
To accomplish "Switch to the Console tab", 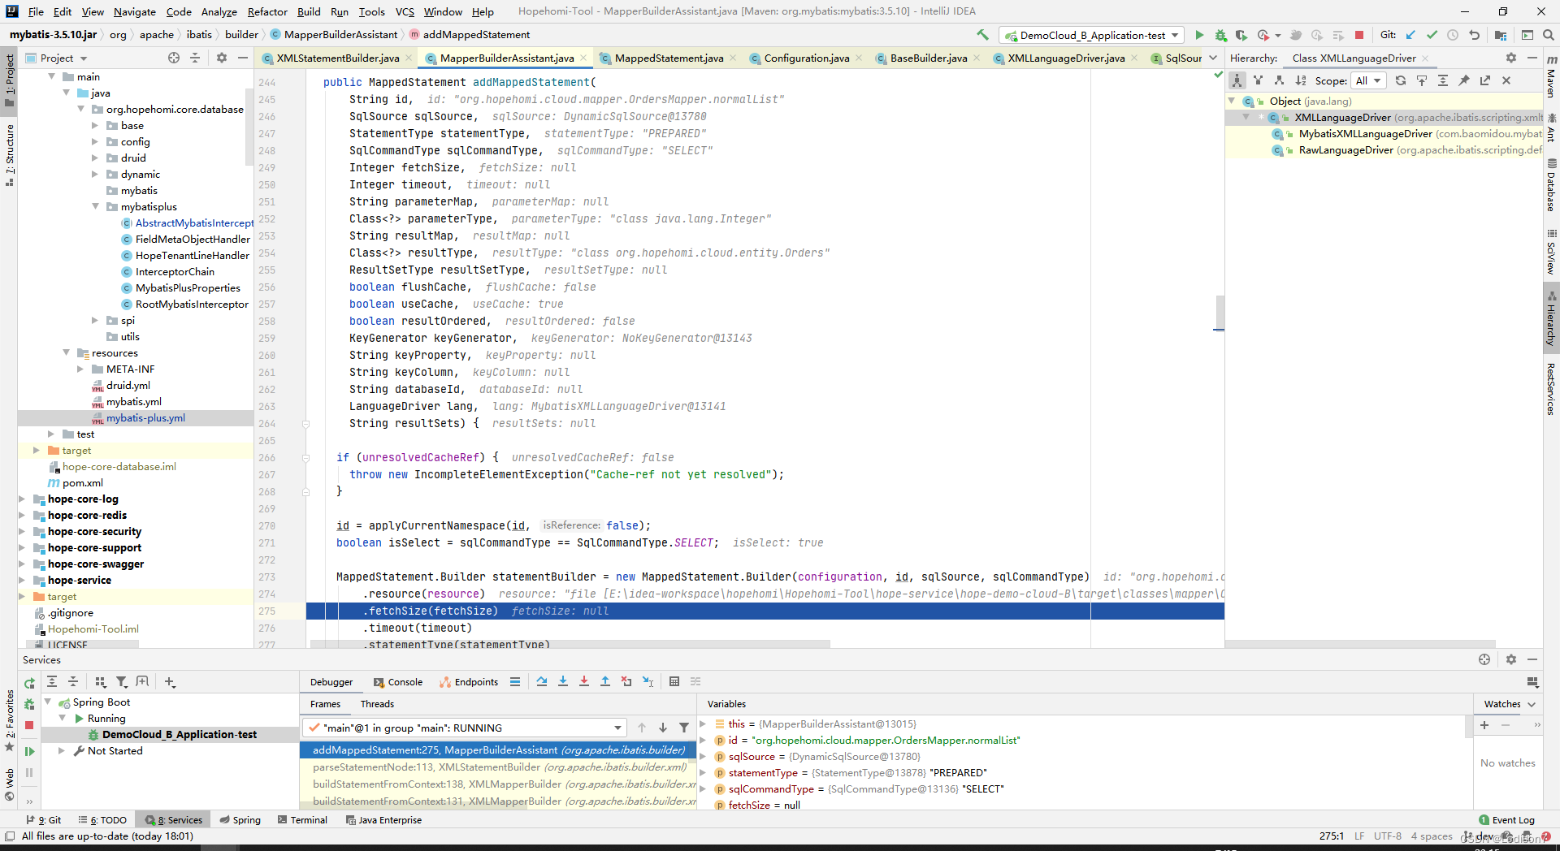I will pyautogui.click(x=398, y=682).
